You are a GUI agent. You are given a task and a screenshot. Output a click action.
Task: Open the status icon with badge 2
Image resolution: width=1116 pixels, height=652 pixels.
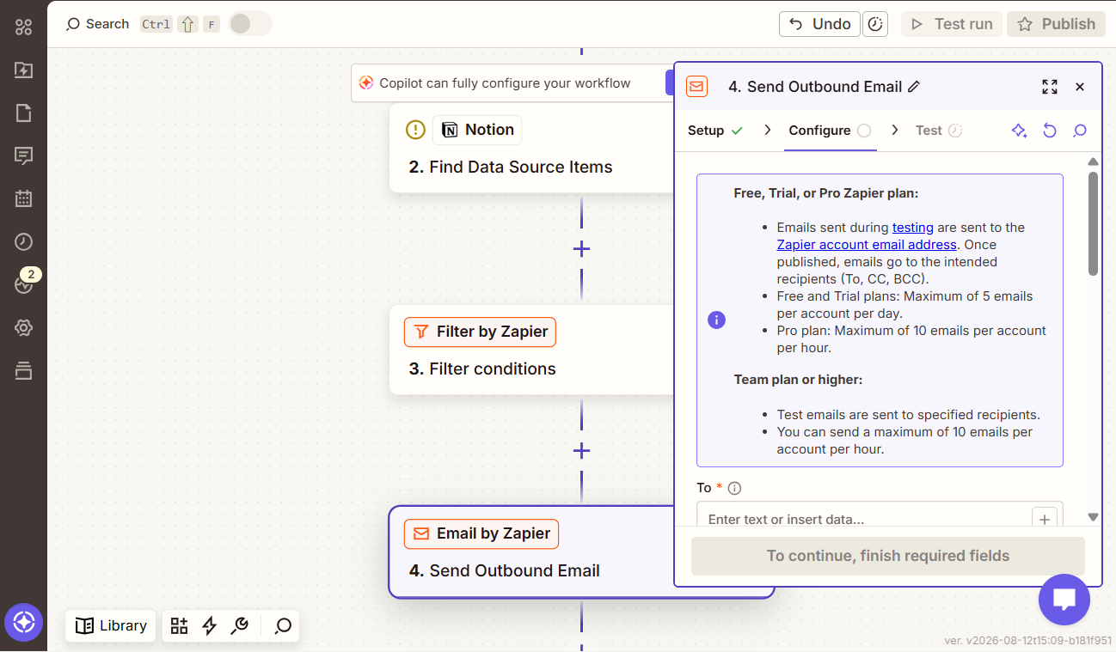tap(25, 282)
